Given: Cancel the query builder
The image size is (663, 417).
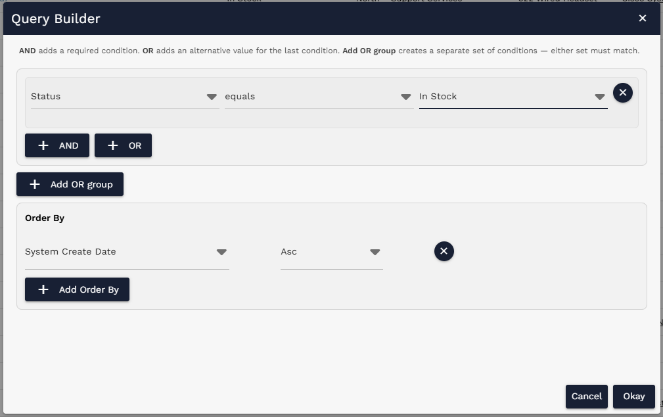Looking at the screenshot, I should 587,397.
